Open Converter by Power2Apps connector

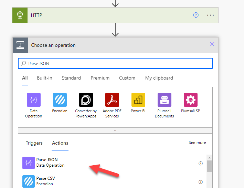pos(86,100)
